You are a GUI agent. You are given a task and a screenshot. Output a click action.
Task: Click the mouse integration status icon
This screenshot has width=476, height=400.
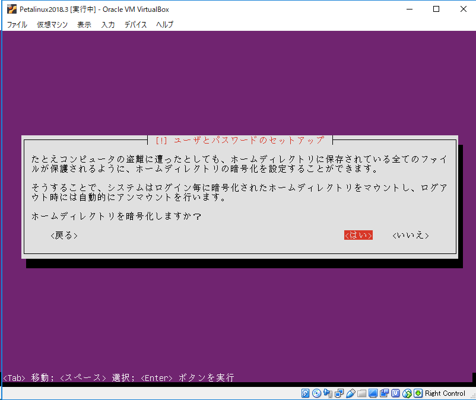(407, 393)
